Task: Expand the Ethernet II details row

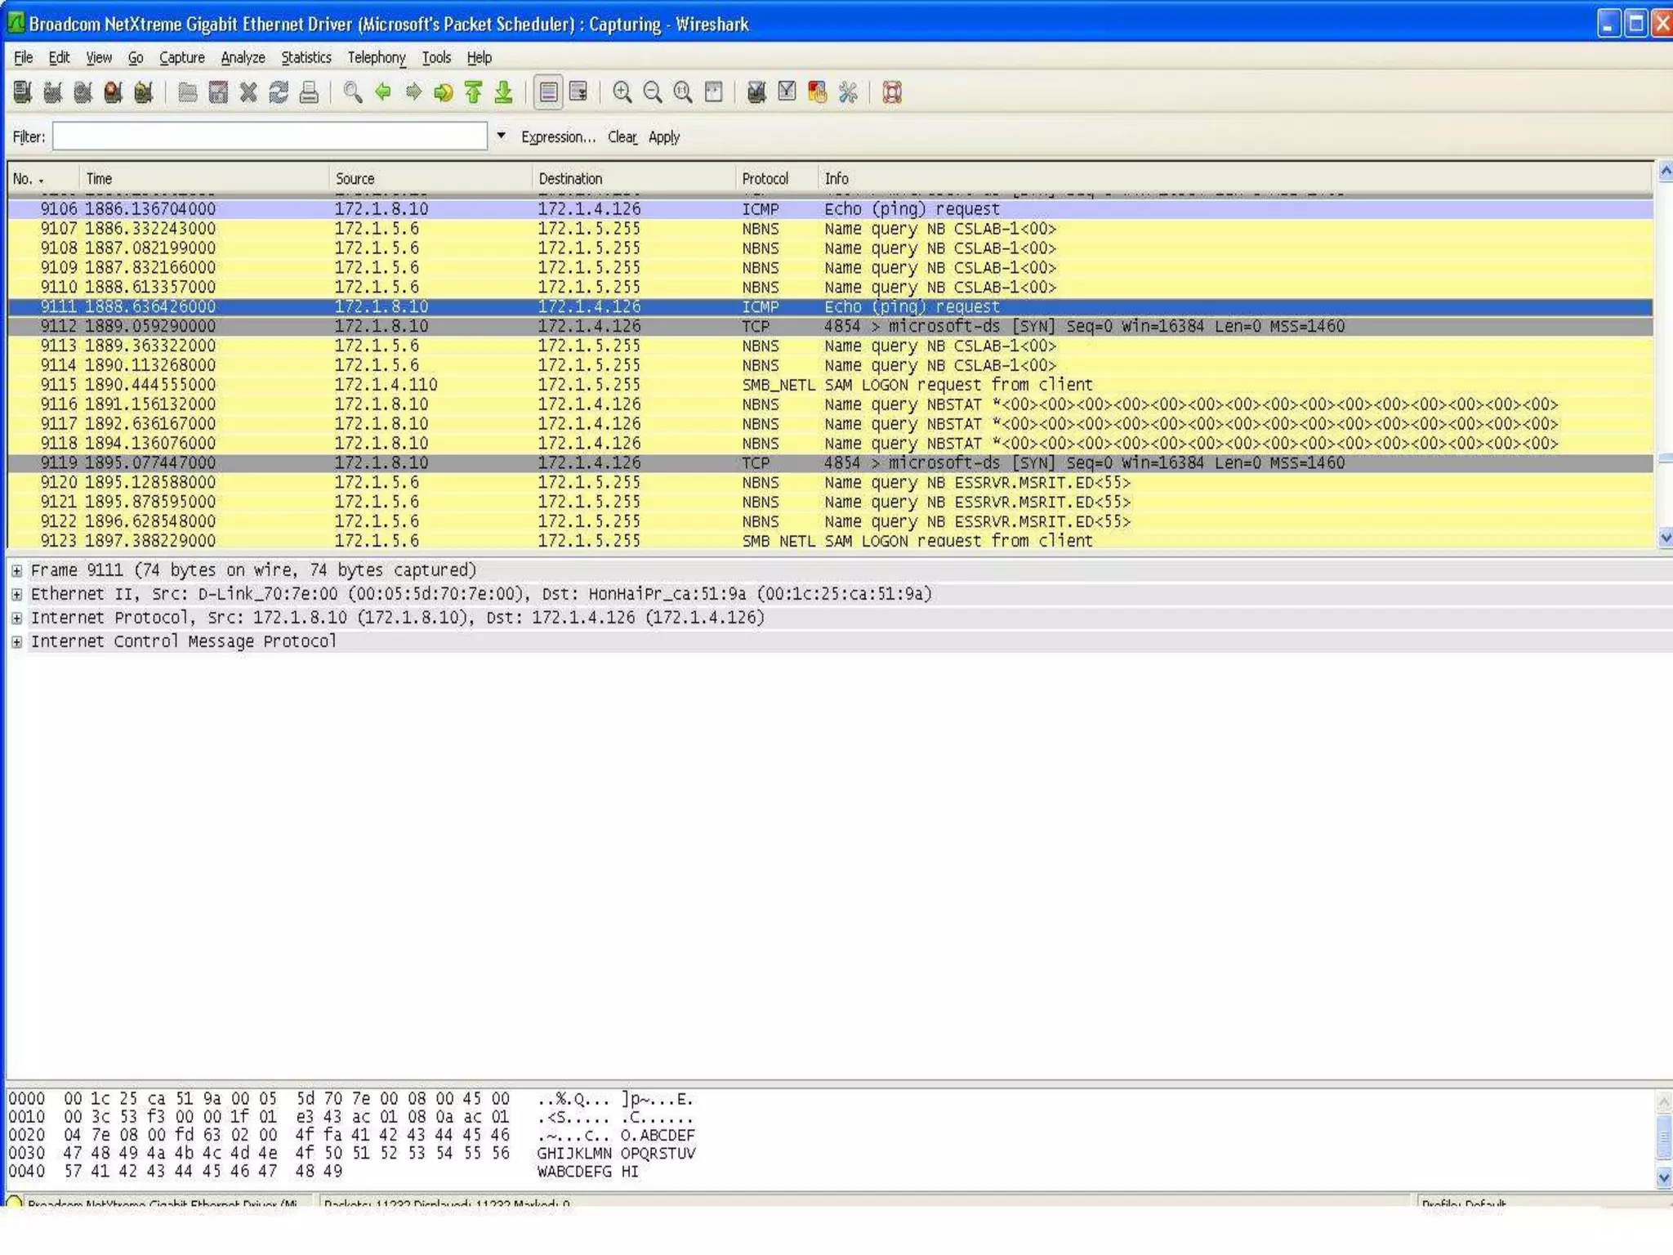Action: coord(16,595)
